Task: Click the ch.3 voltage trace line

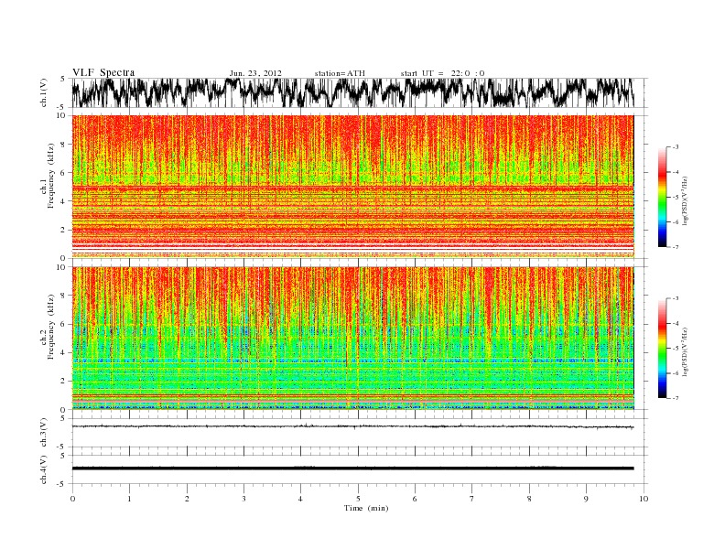Action: 352,426
